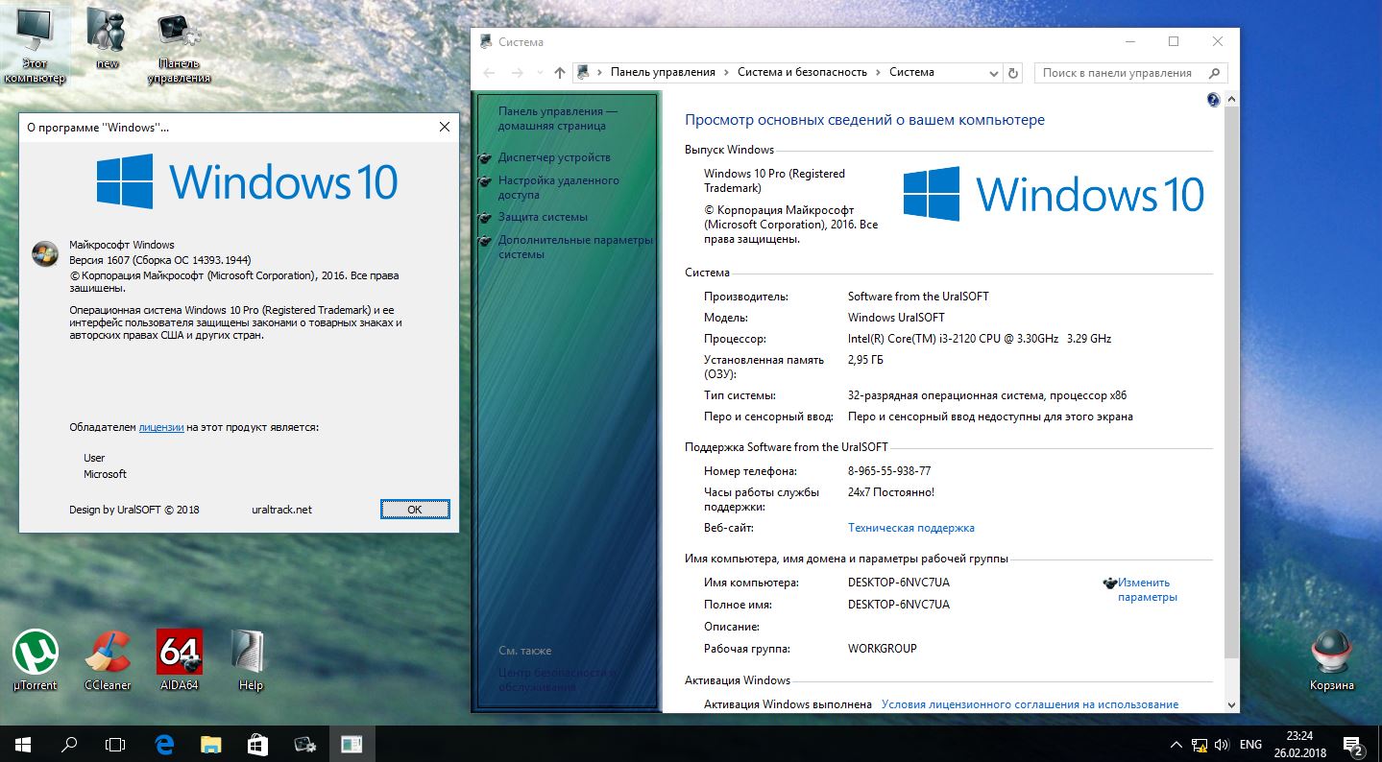This screenshot has height=762, width=1382.
Task: Click the Microsoft Edge taskbar icon
Action: (x=164, y=744)
